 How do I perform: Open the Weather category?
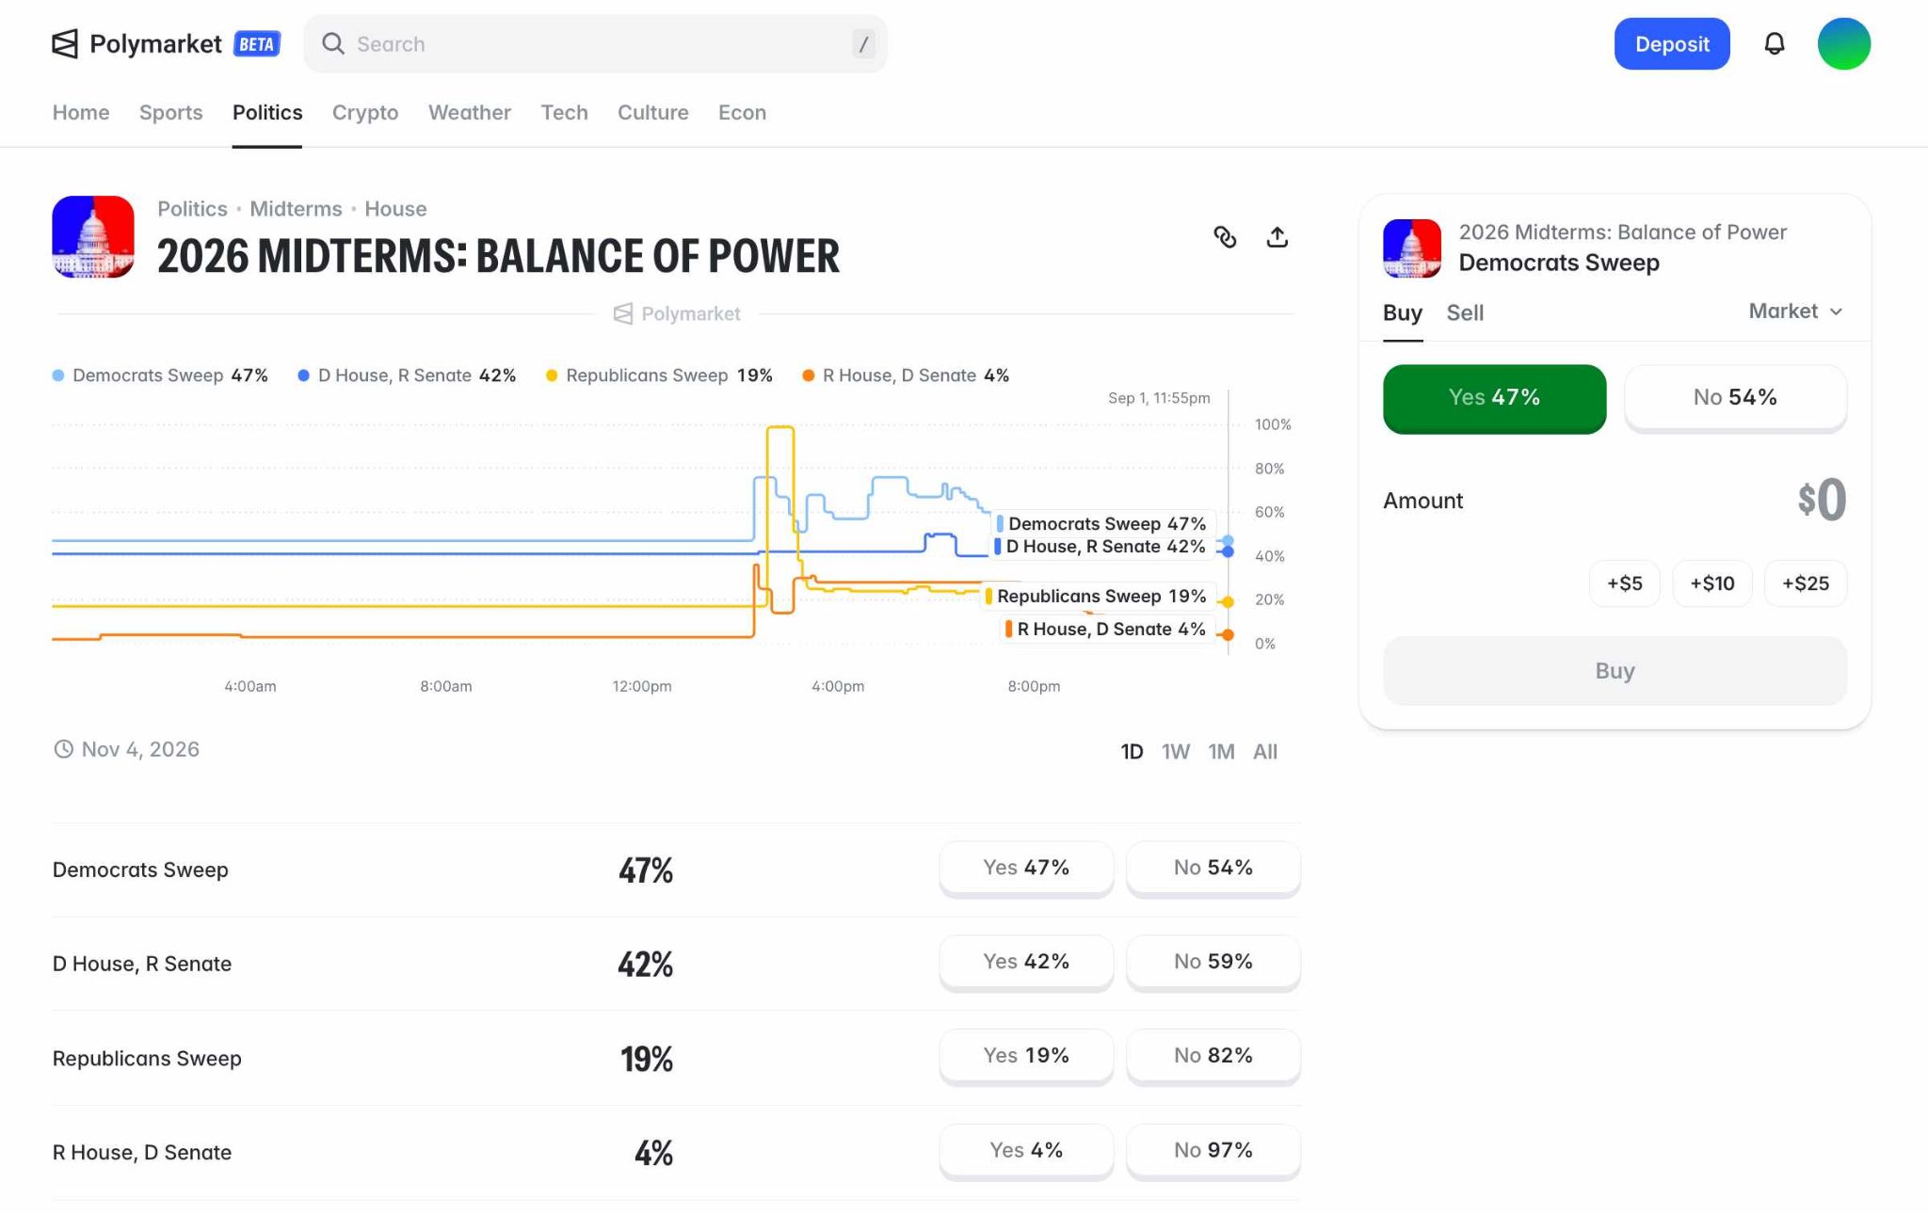tap(470, 112)
